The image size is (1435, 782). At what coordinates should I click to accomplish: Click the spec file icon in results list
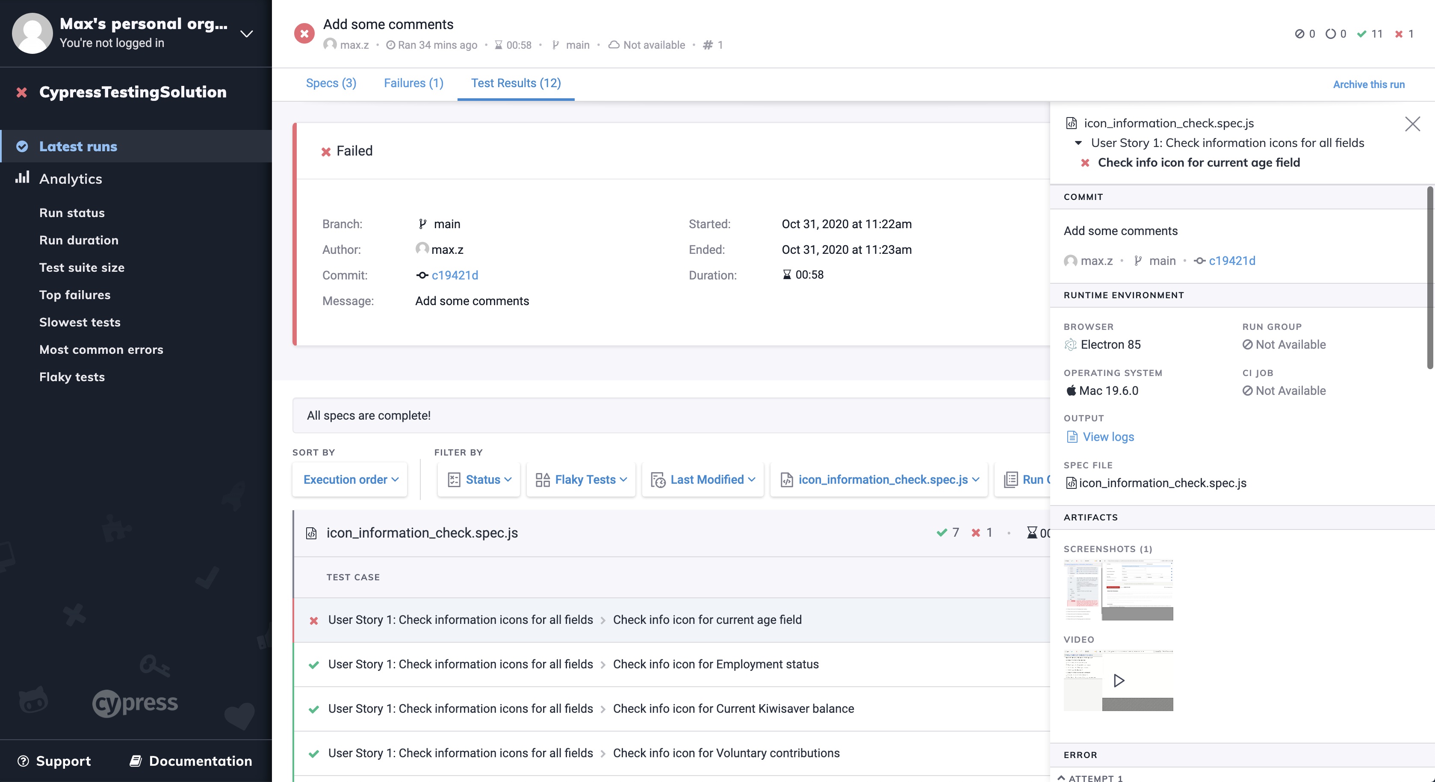coord(311,533)
